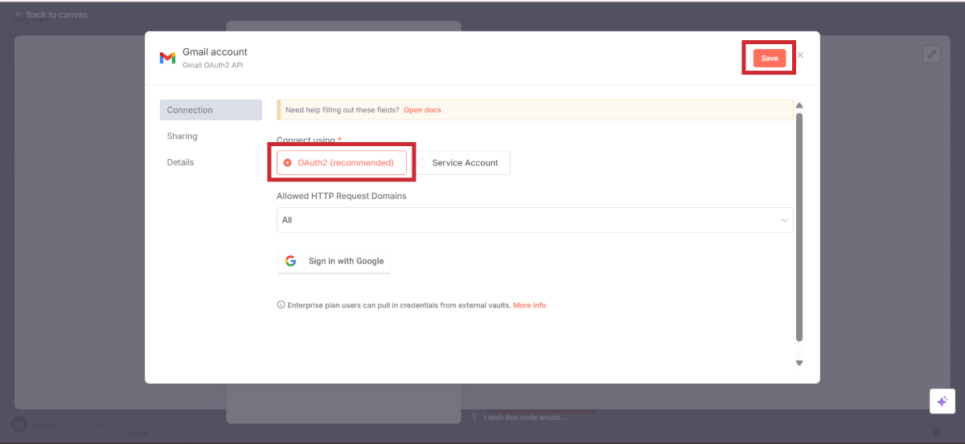Click Sign in with Google button
The height and width of the screenshot is (444, 965).
coord(335,261)
